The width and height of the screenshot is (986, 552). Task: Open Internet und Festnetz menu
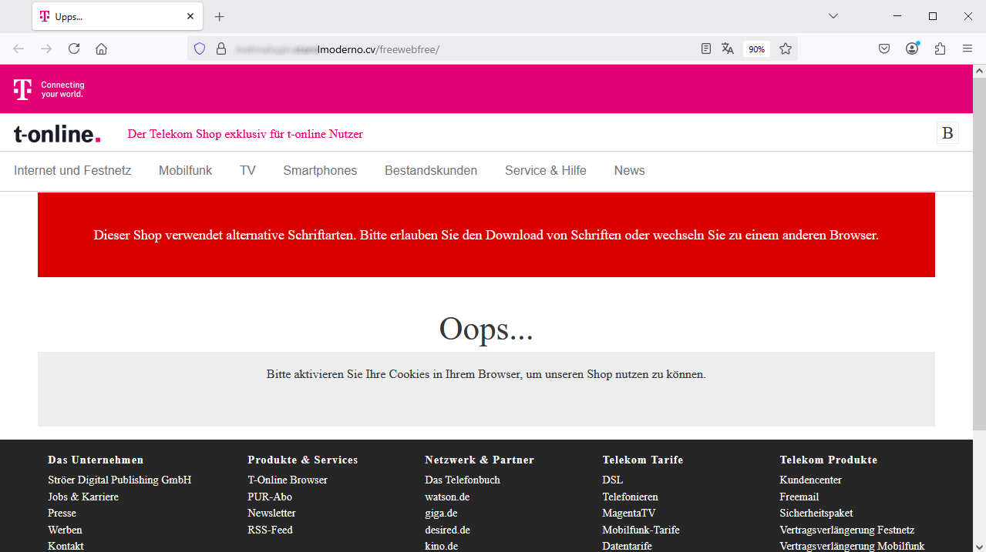[72, 171]
